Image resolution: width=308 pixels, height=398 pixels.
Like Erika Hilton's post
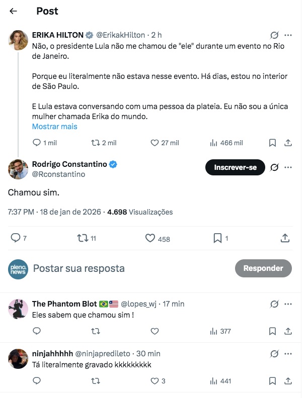tap(156, 143)
